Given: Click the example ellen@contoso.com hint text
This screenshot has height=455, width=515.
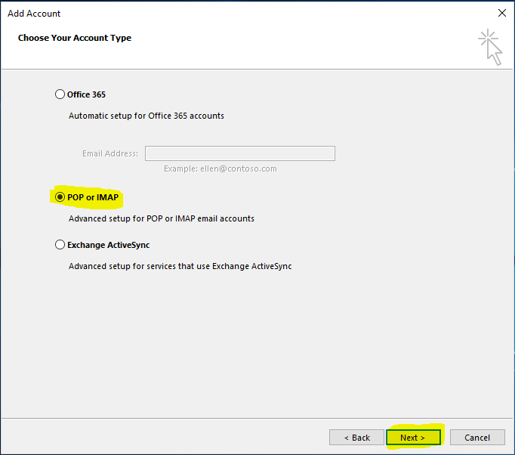Looking at the screenshot, I should 220,169.
